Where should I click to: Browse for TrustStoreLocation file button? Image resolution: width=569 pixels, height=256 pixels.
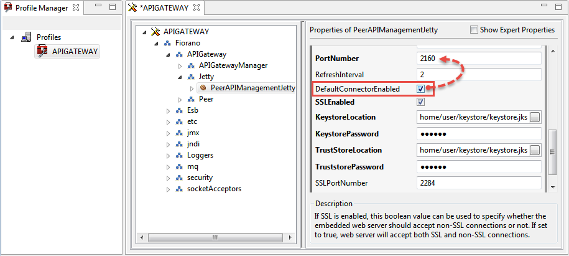(x=534, y=150)
